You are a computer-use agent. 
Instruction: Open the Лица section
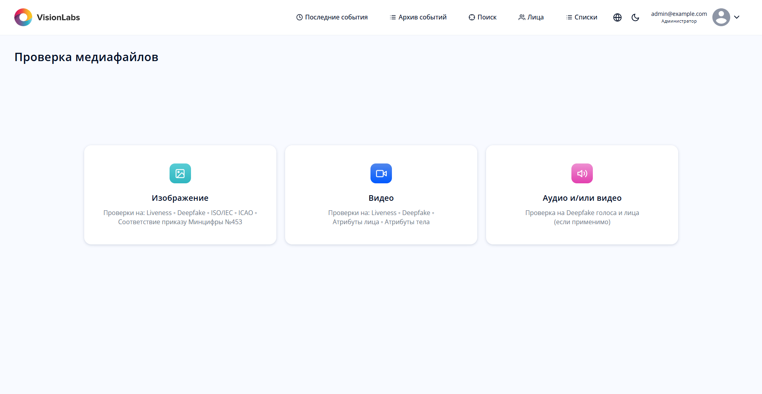531,17
